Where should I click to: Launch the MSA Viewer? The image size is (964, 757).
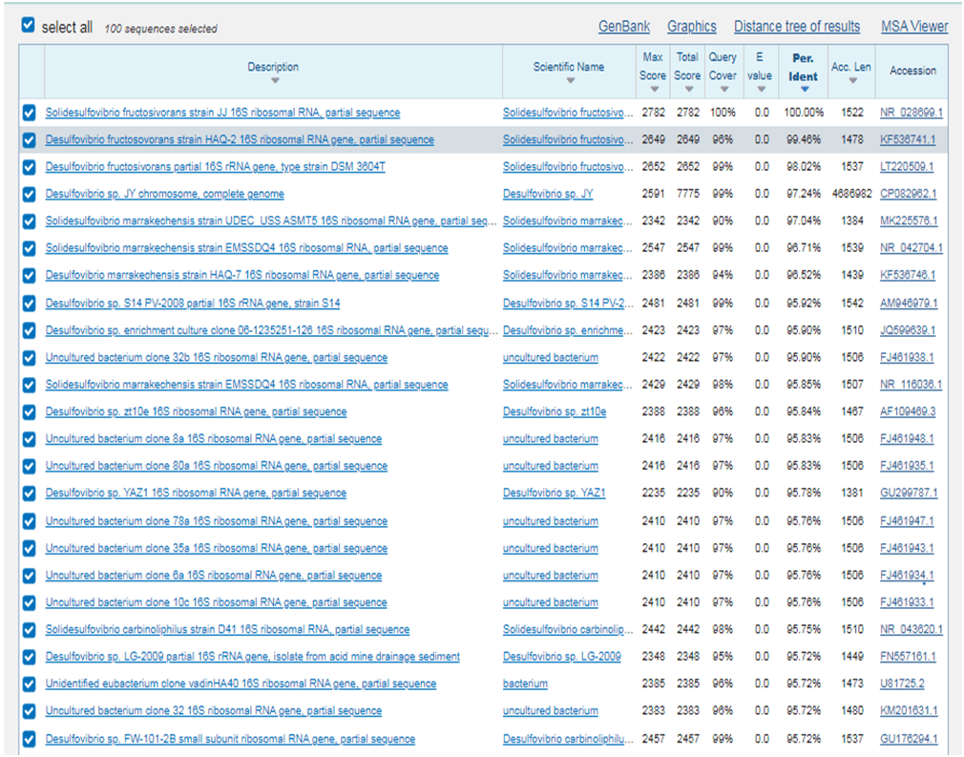coord(913,27)
